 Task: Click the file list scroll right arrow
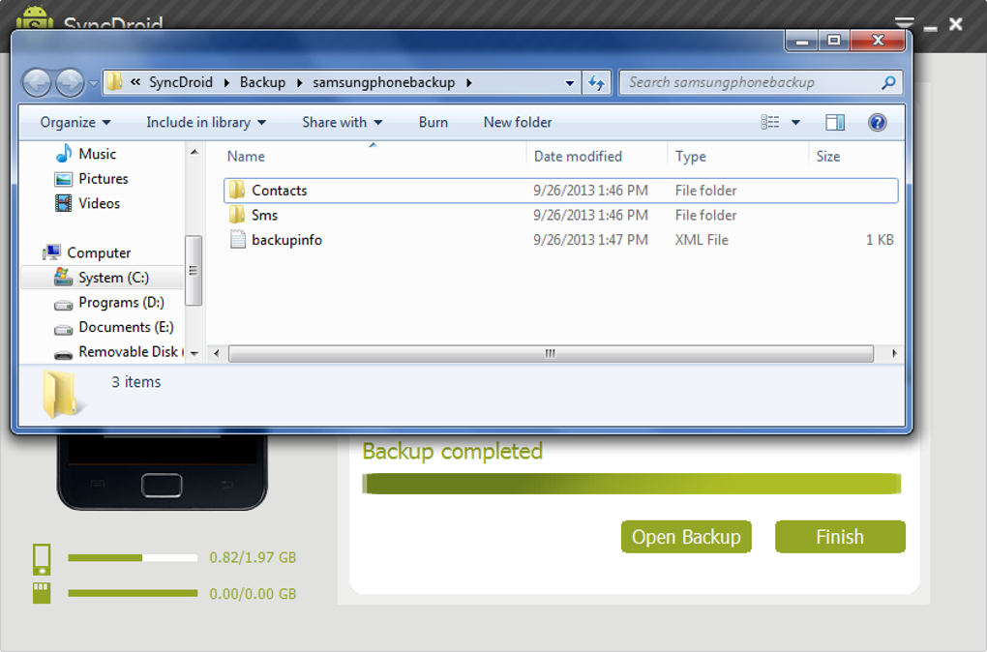point(894,354)
